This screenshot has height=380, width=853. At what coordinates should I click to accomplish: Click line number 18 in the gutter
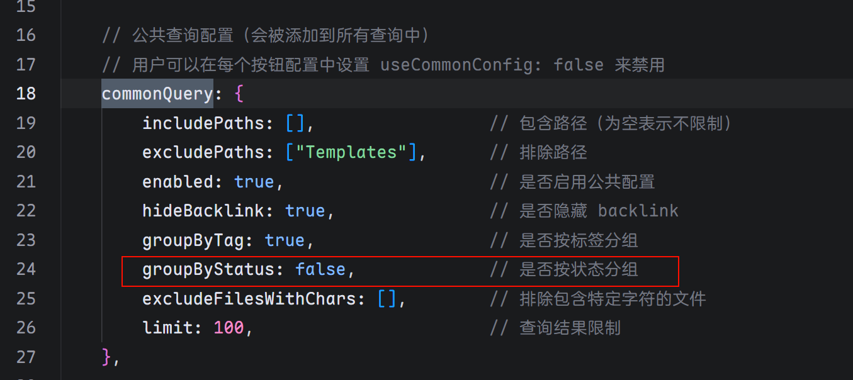(x=26, y=94)
